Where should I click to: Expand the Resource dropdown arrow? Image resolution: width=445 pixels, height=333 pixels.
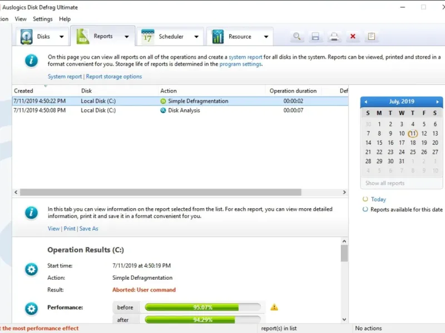click(266, 37)
